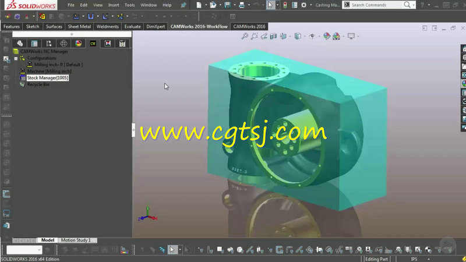Open dropdown next to Open file icon
466x262 pixels.
[220, 5]
